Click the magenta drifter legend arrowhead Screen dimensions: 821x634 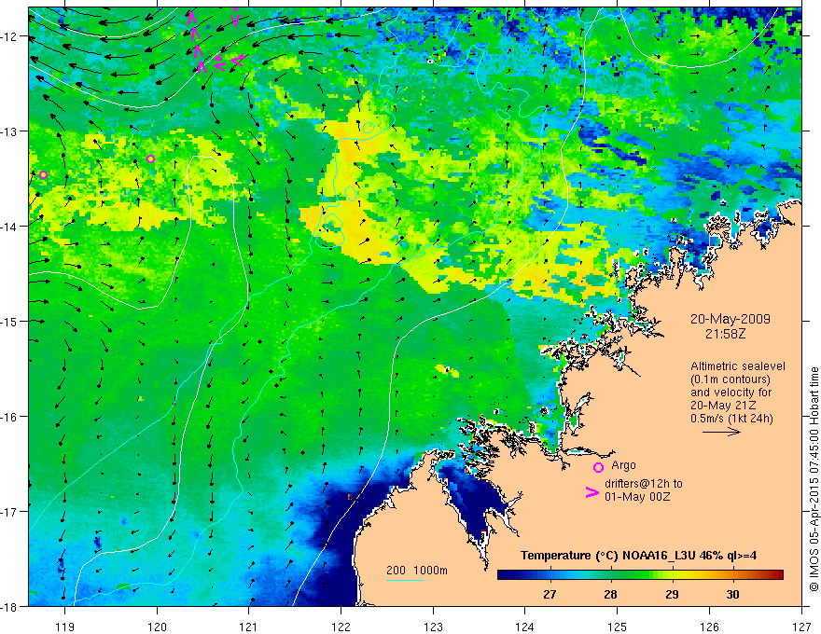591,492
